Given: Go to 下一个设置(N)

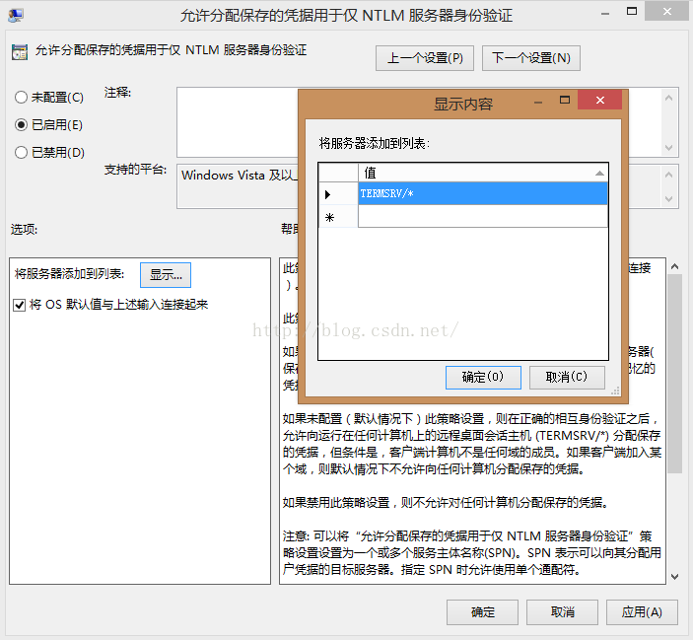Looking at the screenshot, I should click(530, 58).
